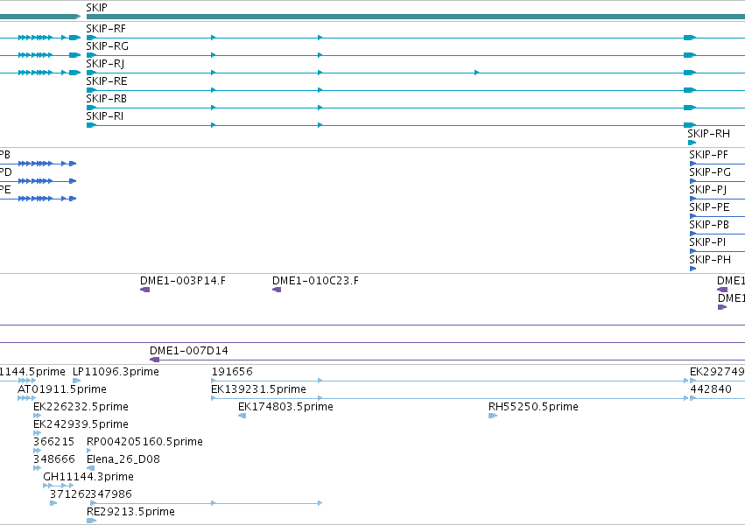Select the DME1-010C23.F label
The height and width of the screenshot is (525, 745).
click(315, 281)
